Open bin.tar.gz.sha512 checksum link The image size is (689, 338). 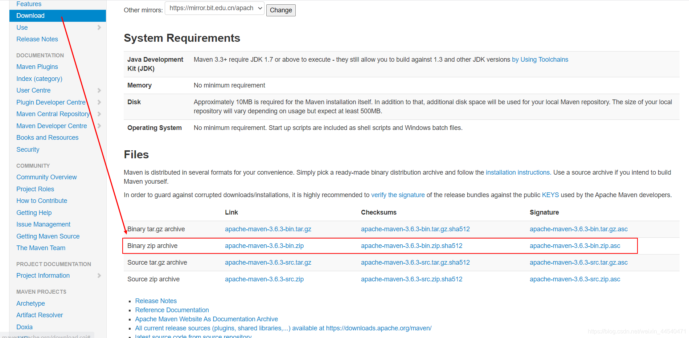[x=415, y=229]
